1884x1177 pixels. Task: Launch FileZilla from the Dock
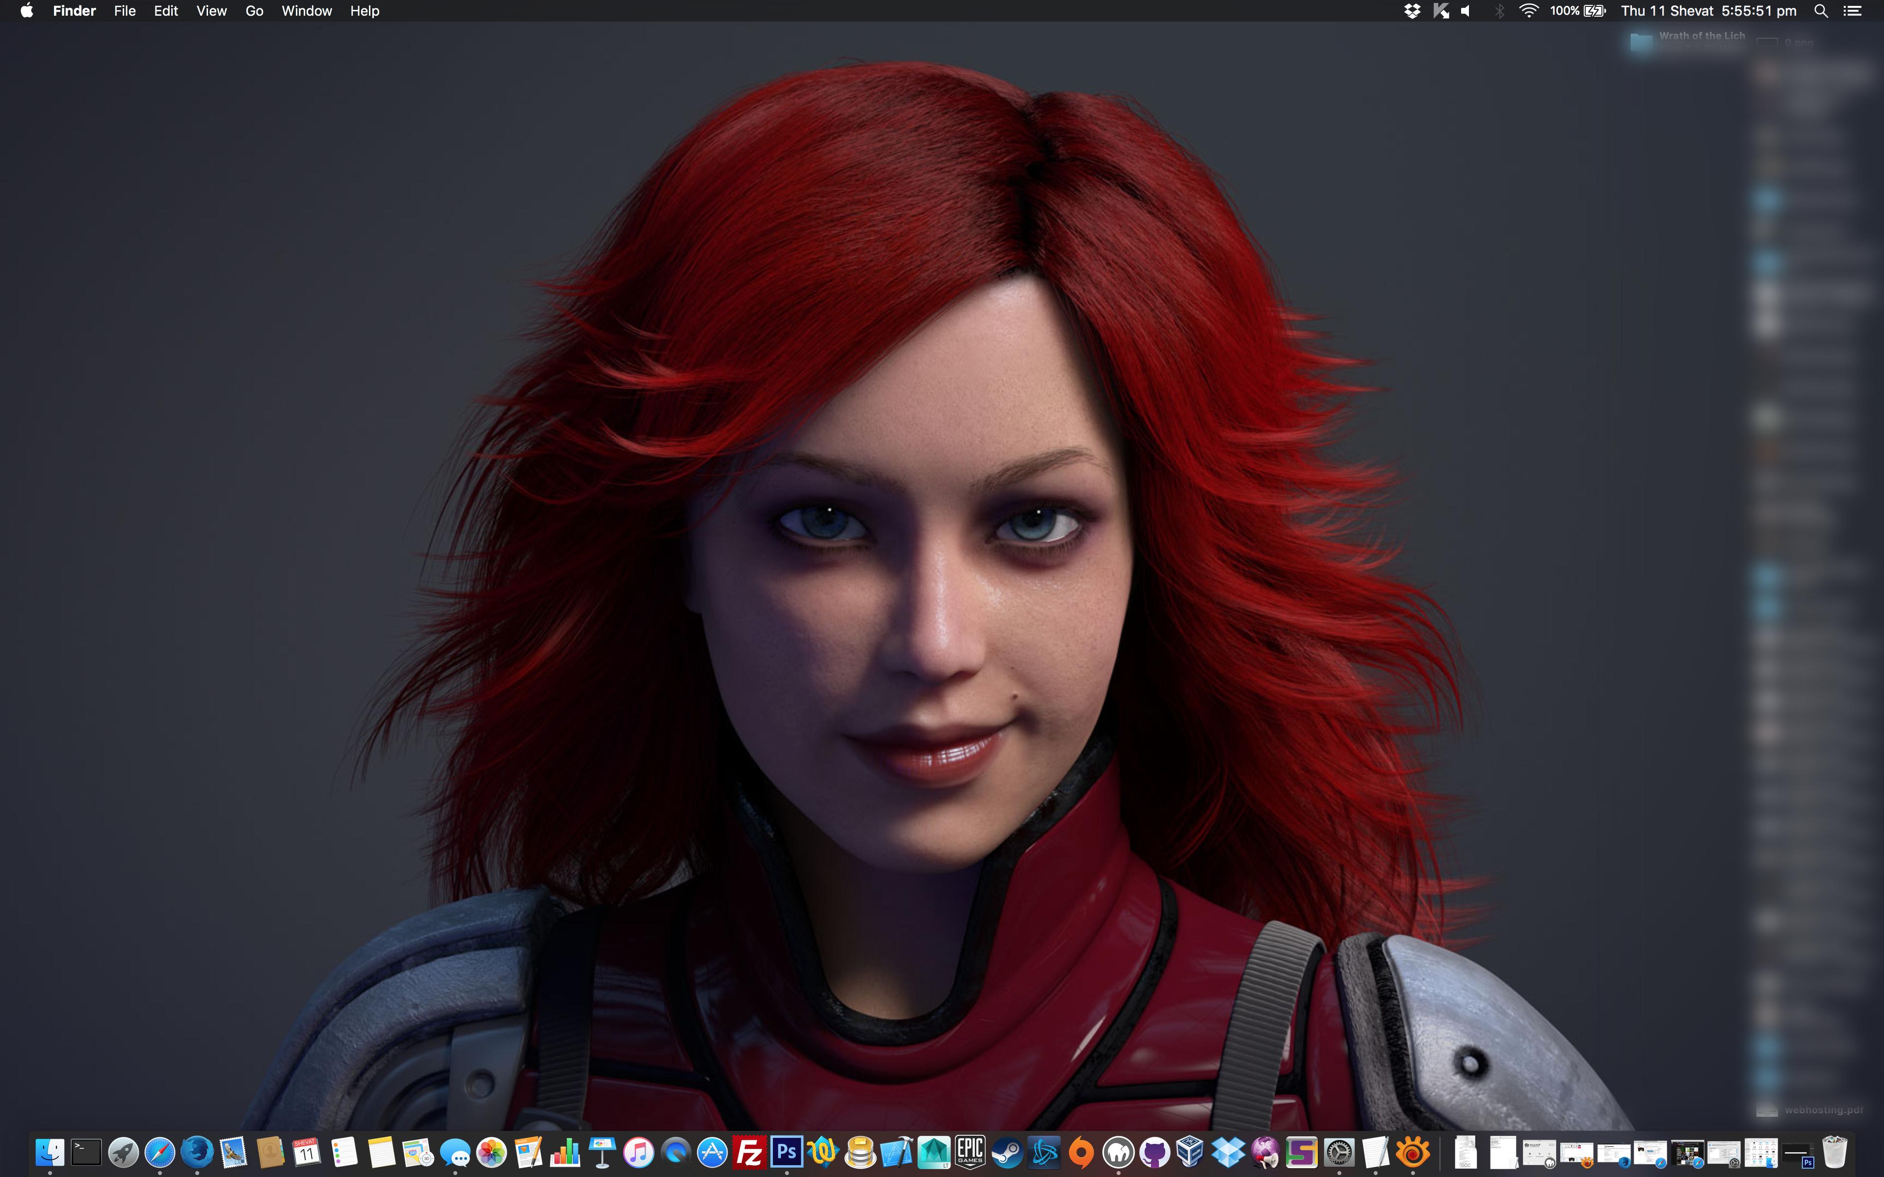point(749,1152)
